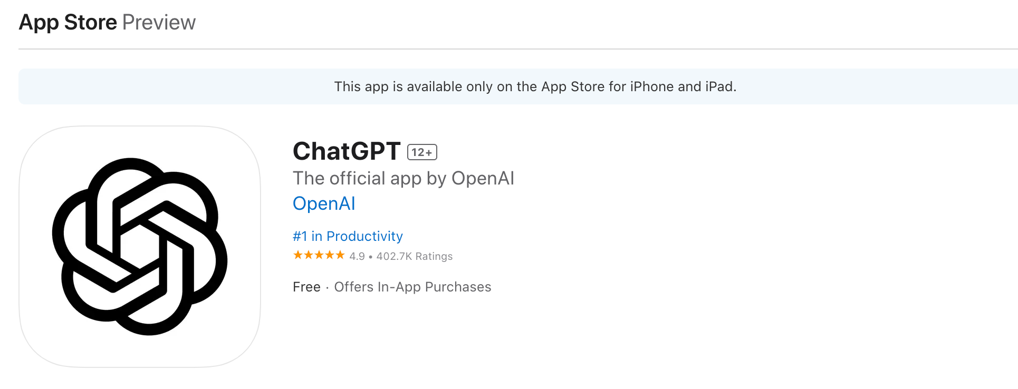Image resolution: width=1018 pixels, height=389 pixels.
Task: Select the Preview label in the header
Action: (x=159, y=22)
